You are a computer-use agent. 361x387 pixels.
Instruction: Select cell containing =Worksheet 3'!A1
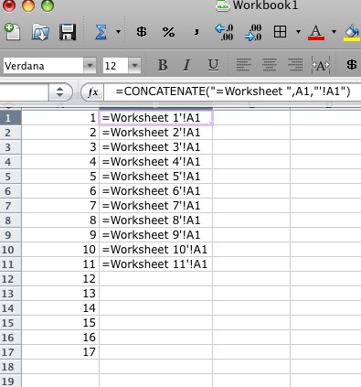point(155,147)
